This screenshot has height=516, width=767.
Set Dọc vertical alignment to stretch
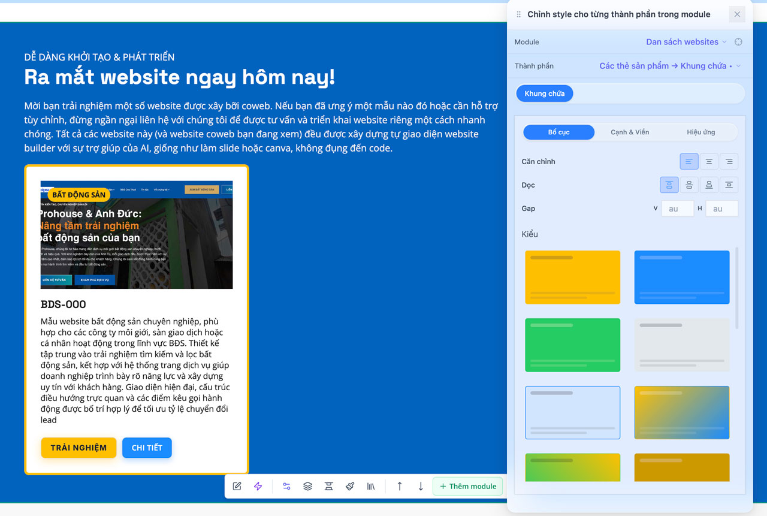(x=729, y=185)
